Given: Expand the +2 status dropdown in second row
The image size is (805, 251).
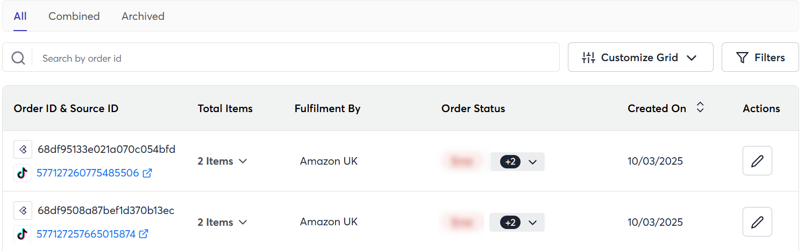Looking at the screenshot, I should [x=518, y=223].
